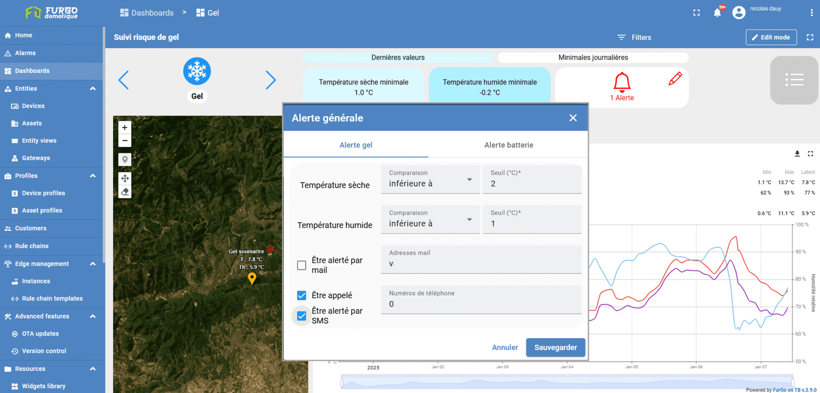Enable the 'Être alerté par mail' checkbox
This screenshot has width=820, height=393.
tap(302, 265)
